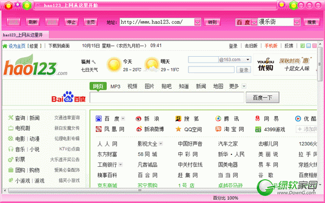Click the green house 设为主页 icon
Screen dimensions: 325x203
pos(5,46)
